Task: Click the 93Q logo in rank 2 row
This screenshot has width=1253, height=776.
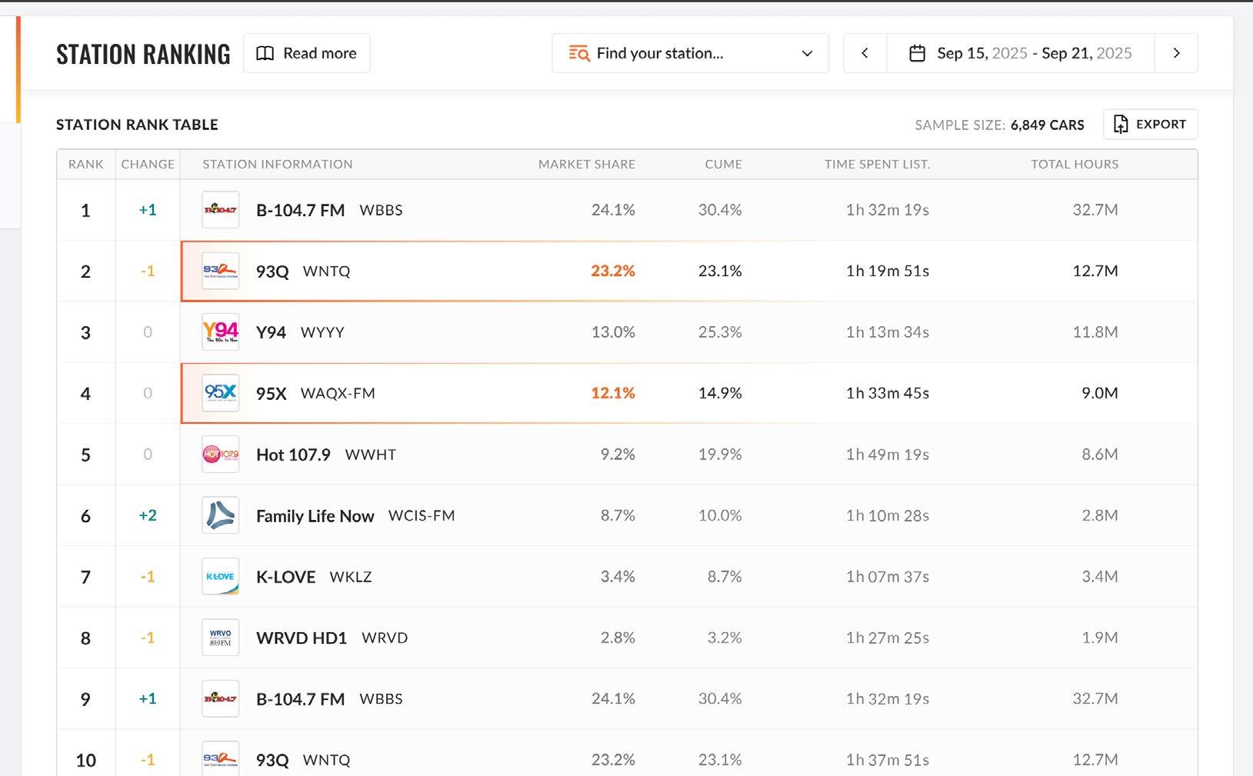Action: point(220,271)
